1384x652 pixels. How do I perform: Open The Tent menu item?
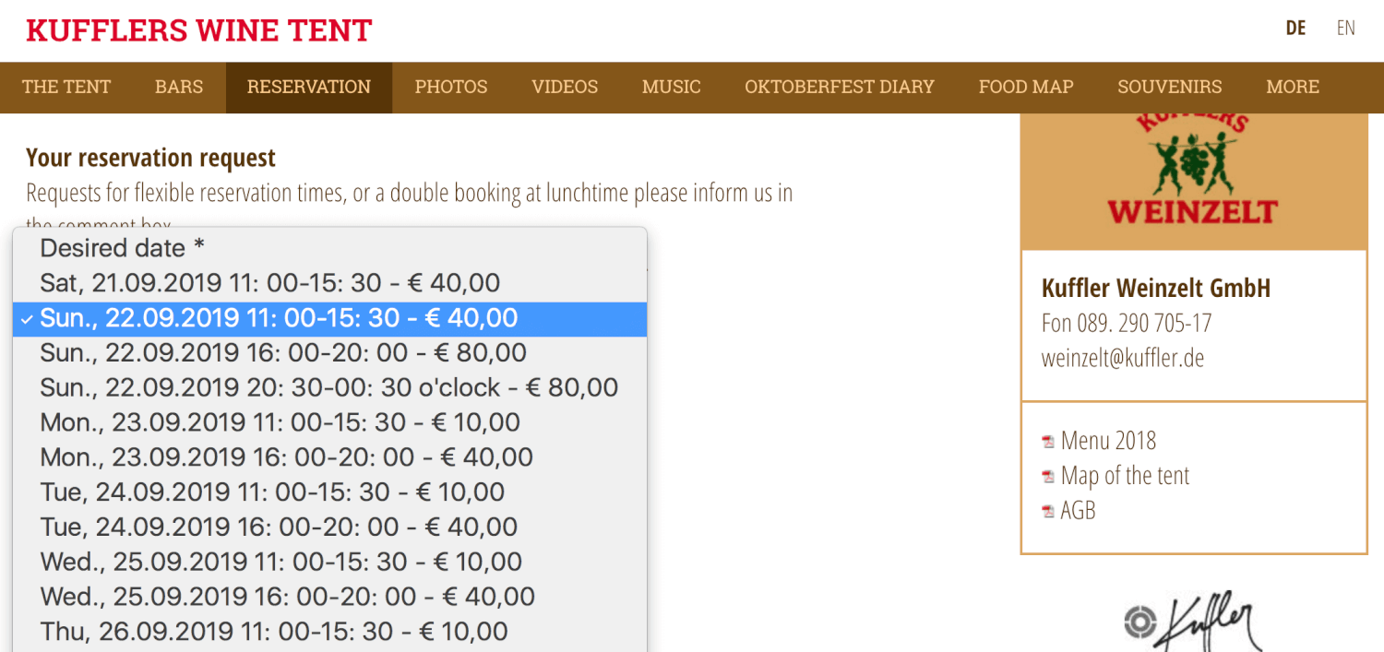click(66, 87)
